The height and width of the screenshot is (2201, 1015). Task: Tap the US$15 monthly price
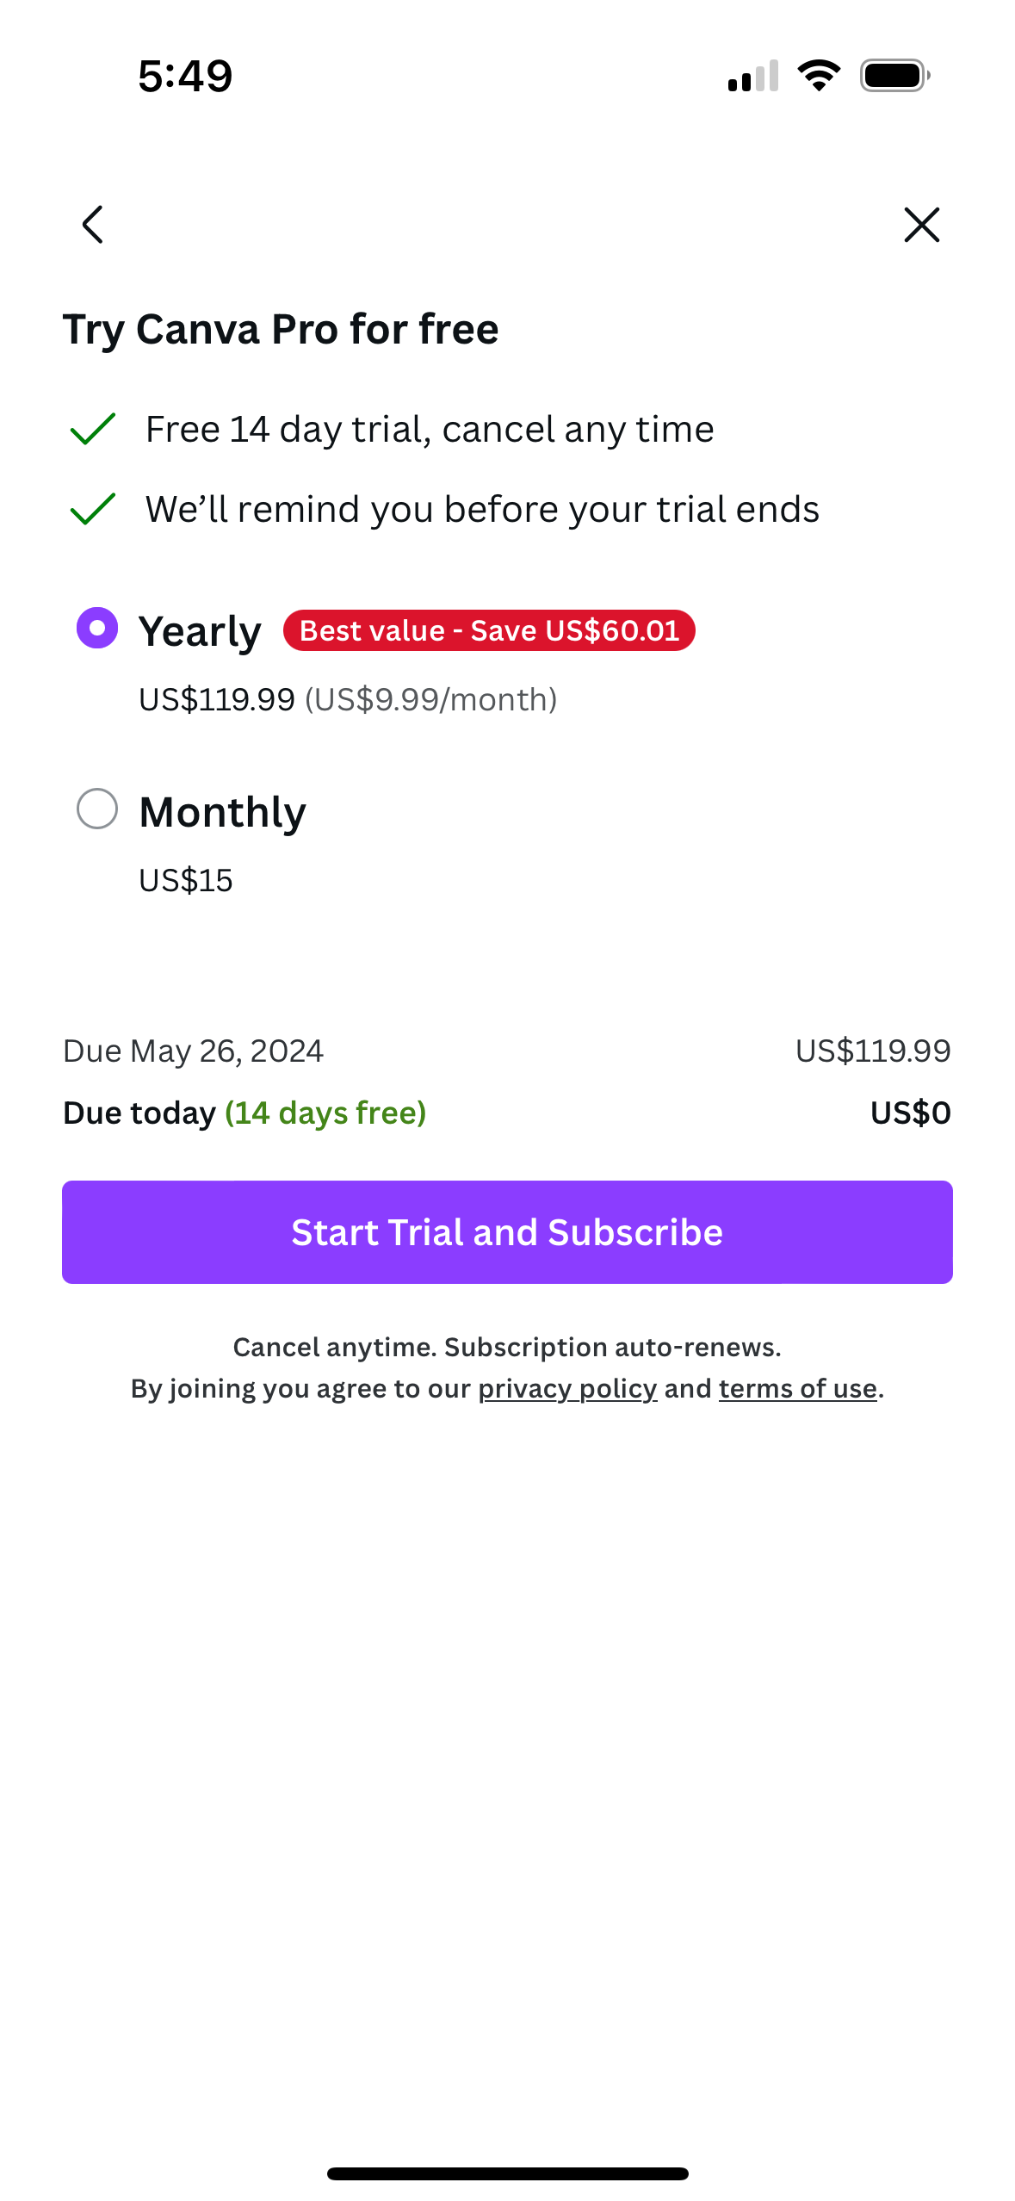[186, 880]
